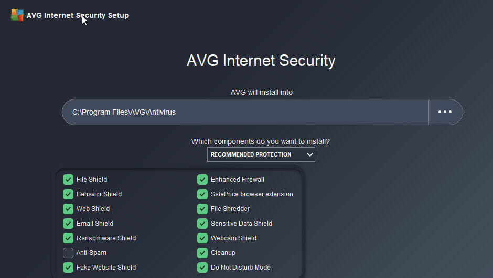The width and height of the screenshot is (493, 278).
Task: Uncheck SafePrice browser extension
Action: click(x=202, y=194)
